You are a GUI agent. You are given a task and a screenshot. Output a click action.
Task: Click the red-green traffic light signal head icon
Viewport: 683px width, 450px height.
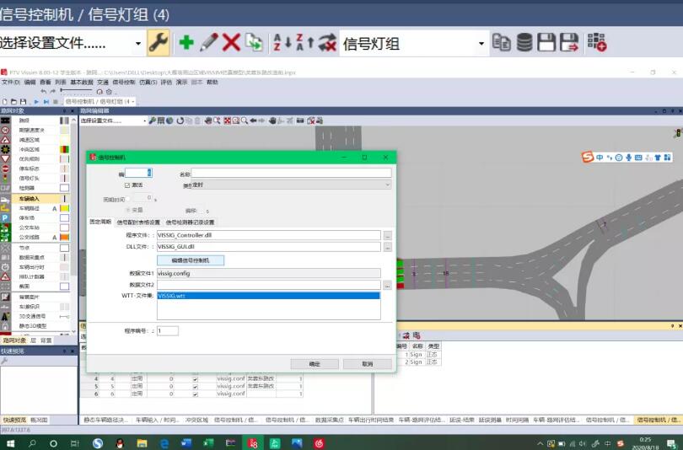click(5, 179)
